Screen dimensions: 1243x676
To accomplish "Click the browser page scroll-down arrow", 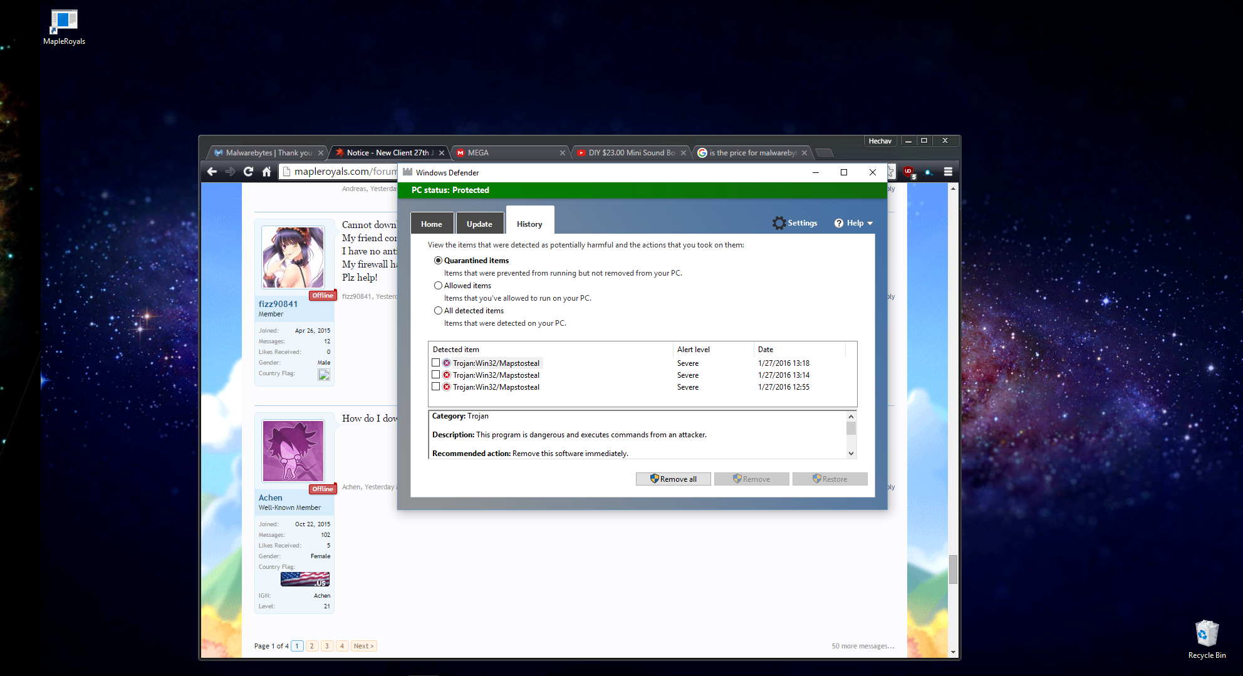I will (953, 652).
